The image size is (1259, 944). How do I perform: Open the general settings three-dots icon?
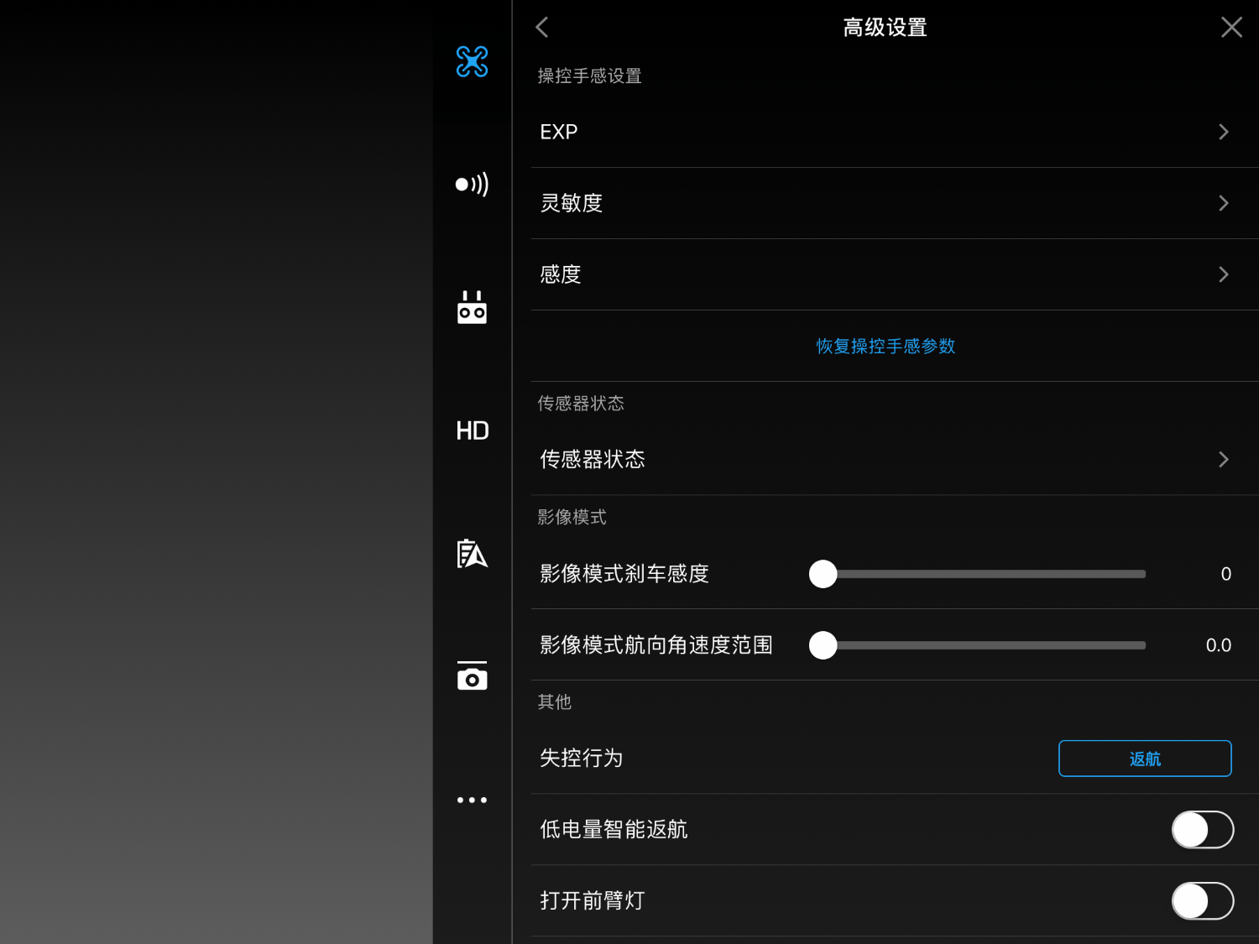click(x=472, y=800)
